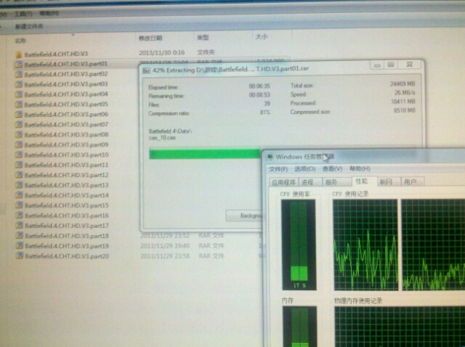465x347 pixels.
Task: Switch to the 联网 tab
Action: [x=389, y=181]
